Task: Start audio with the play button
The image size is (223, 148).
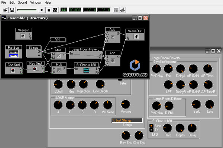Action: [42, 10]
